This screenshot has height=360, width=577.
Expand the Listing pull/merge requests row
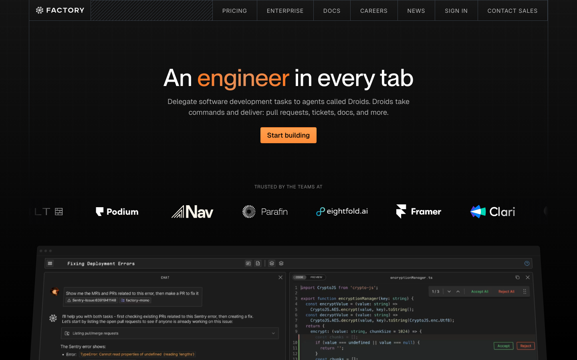click(273, 333)
